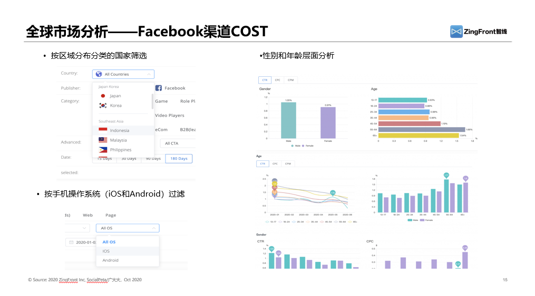
Task: Click the globe icon in Country selector
Action: click(x=99, y=74)
